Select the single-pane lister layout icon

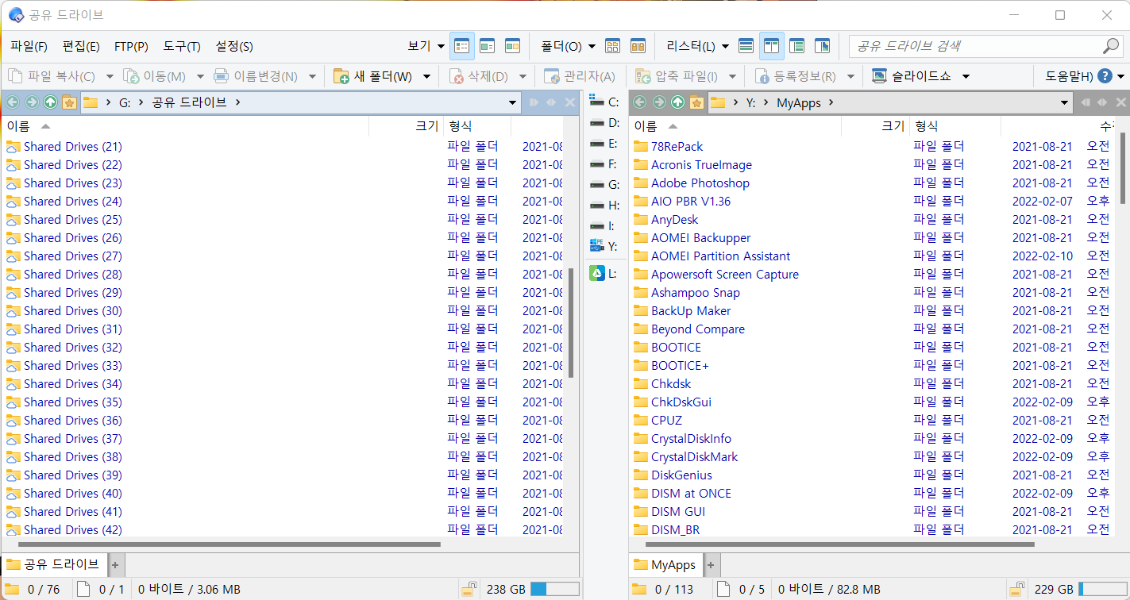pos(746,46)
